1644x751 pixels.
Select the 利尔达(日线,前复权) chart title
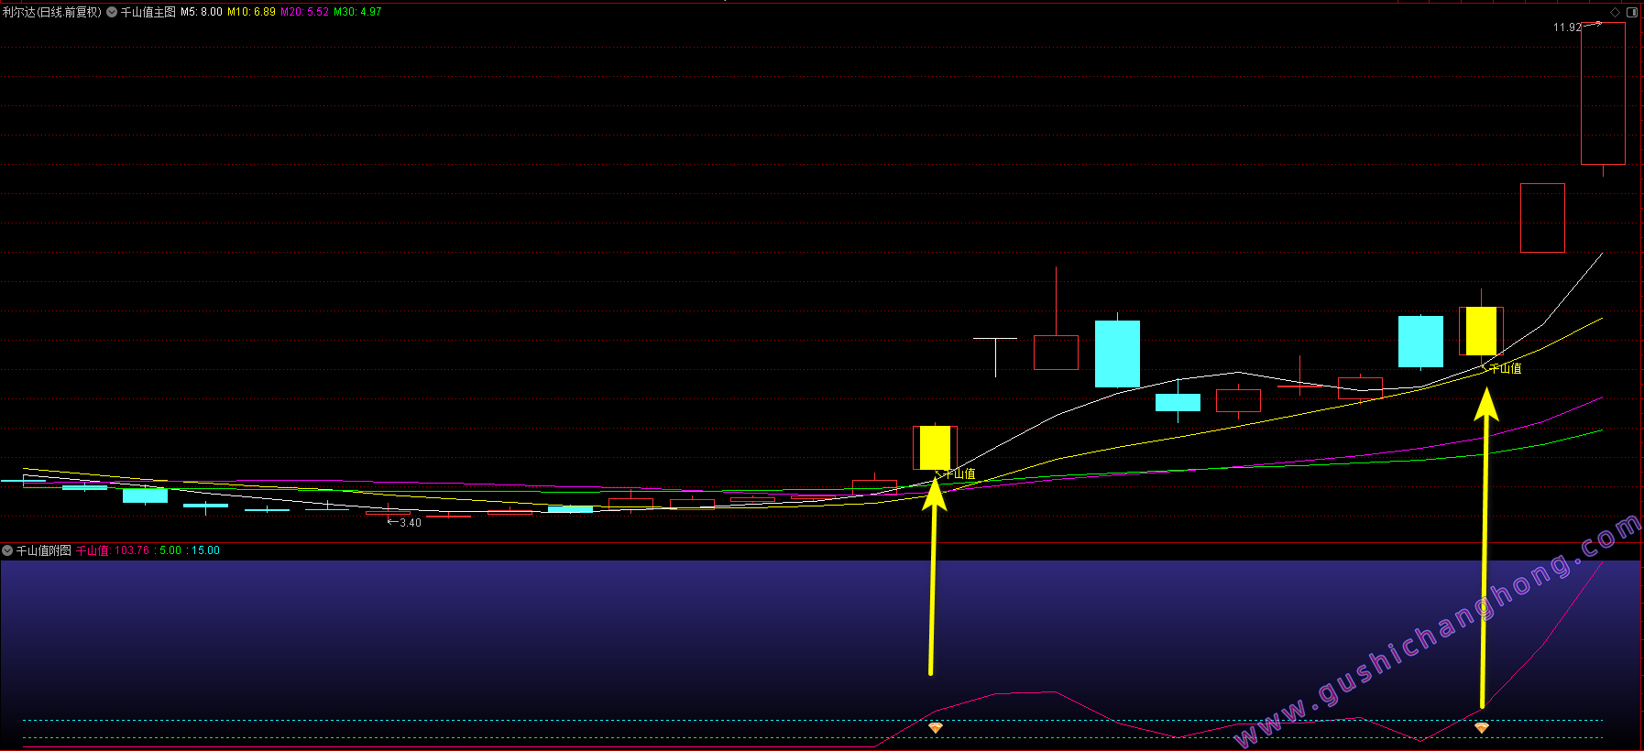coord(51,12)
